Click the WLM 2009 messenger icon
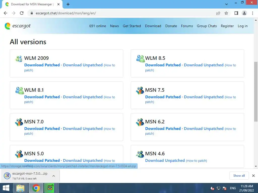Image resolution: width=258 pixels, height=193 pixels. click(19, 59)
